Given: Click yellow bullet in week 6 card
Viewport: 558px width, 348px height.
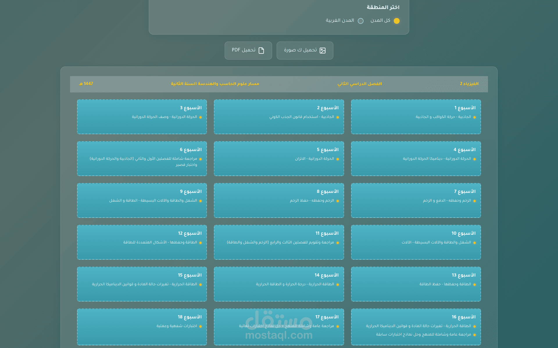Looking at the screenshot, I should coord(201,159).
